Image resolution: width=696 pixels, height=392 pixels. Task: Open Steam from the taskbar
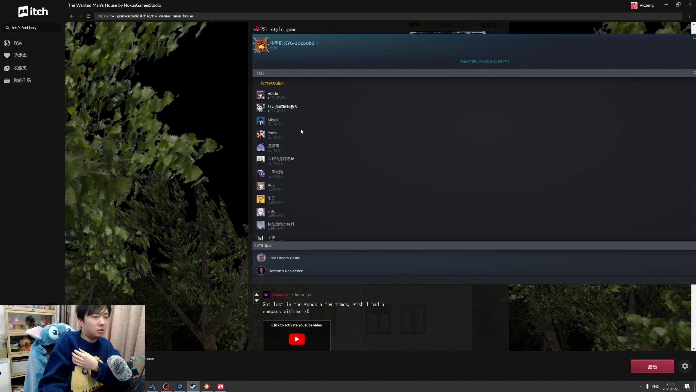(193, 387)
